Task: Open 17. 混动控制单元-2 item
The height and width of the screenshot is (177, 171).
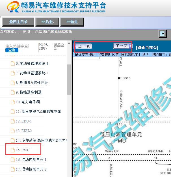Action: [31, 169]
